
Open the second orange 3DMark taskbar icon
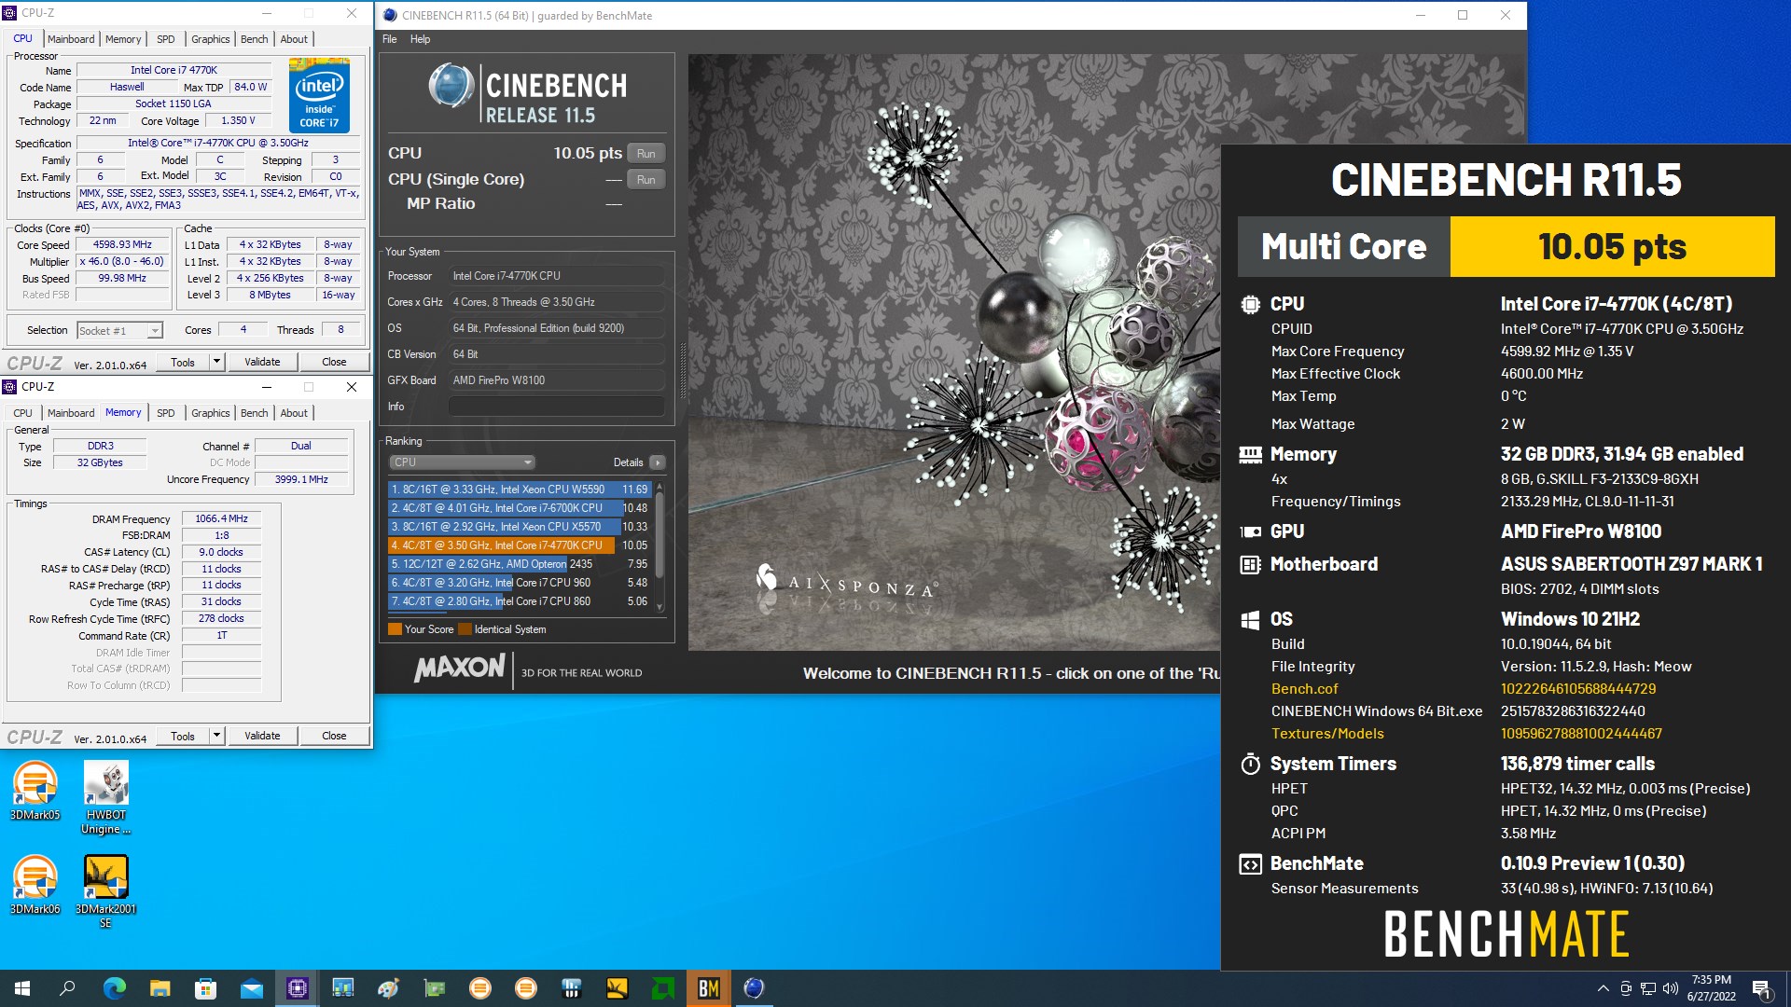[x=525, y=988]
